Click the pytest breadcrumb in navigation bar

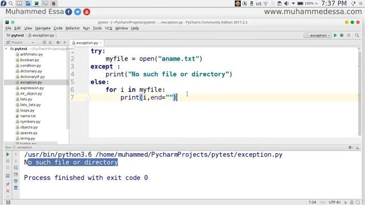pyautogui.click(x=15, y=35)
